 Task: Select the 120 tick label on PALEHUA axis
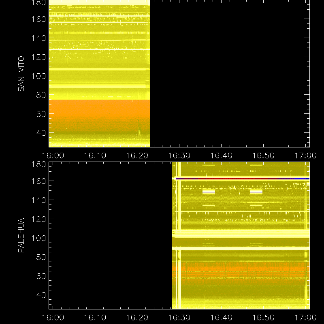(x=38, y=219)
